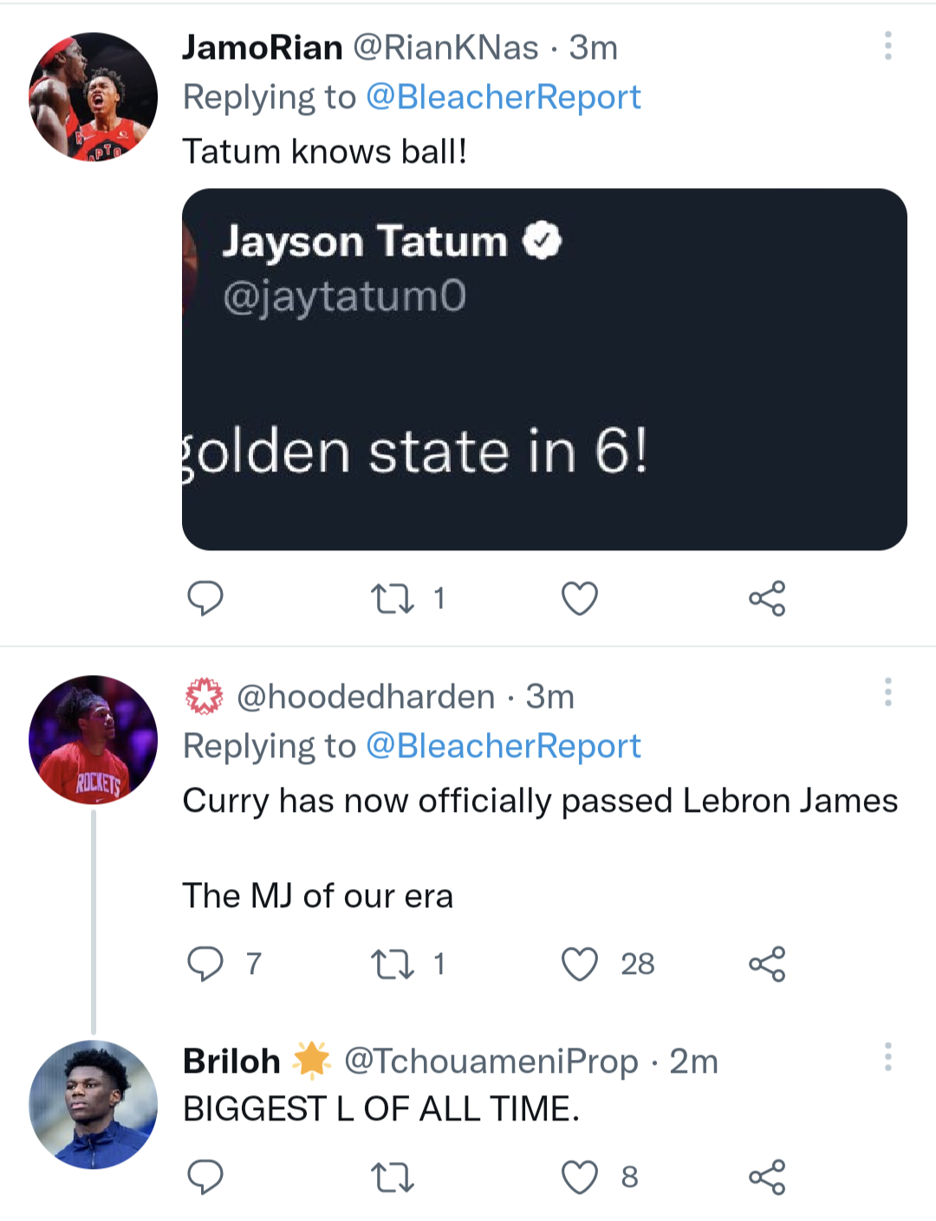Viewport: 936px width, 1221px height.
Task: Open the more options menu on @hoodedharden's tweet
Action: (887, 693)
